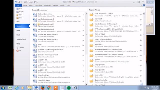
Task: Pin the hotel document to the list
Action: (x=83, y=45)
